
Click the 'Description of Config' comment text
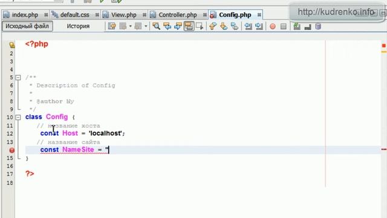point(76,85)
